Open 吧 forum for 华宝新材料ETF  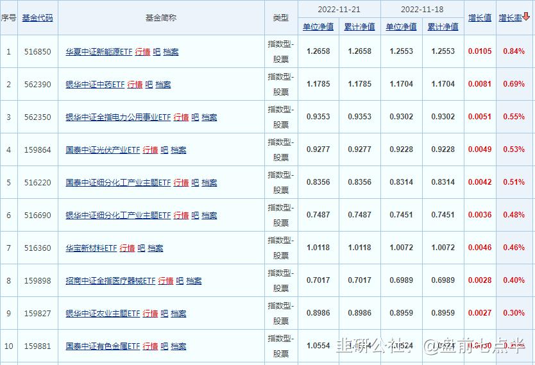tap(141, 248)
